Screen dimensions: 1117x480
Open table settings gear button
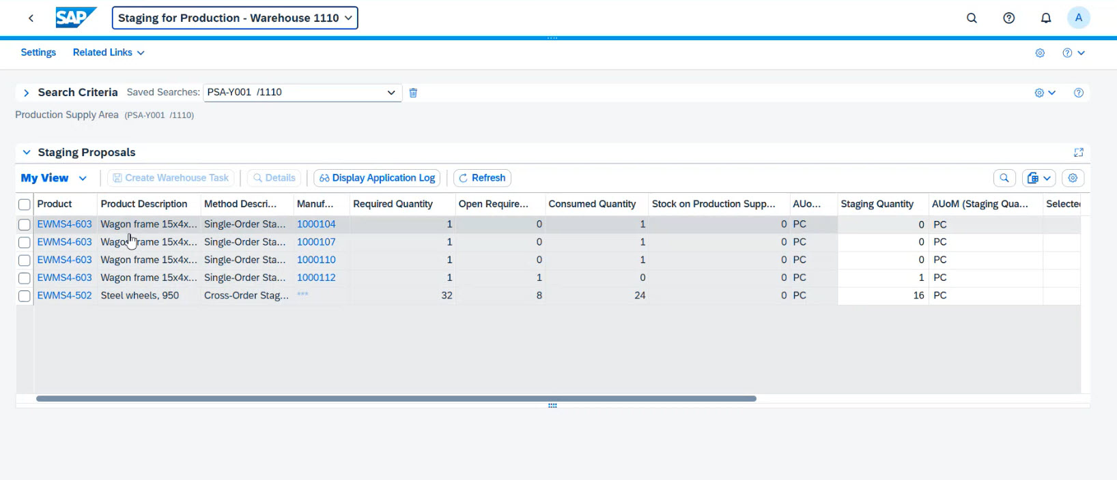click(1073, 178)
